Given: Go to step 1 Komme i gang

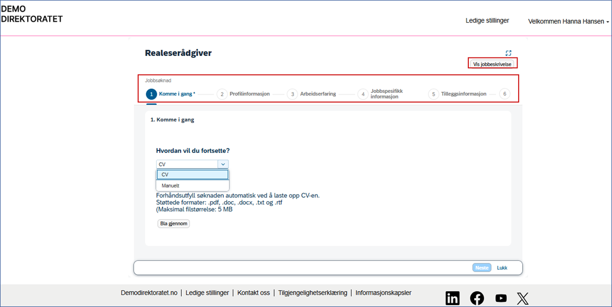Looking at the screenshot, I should tap(170, 94).
